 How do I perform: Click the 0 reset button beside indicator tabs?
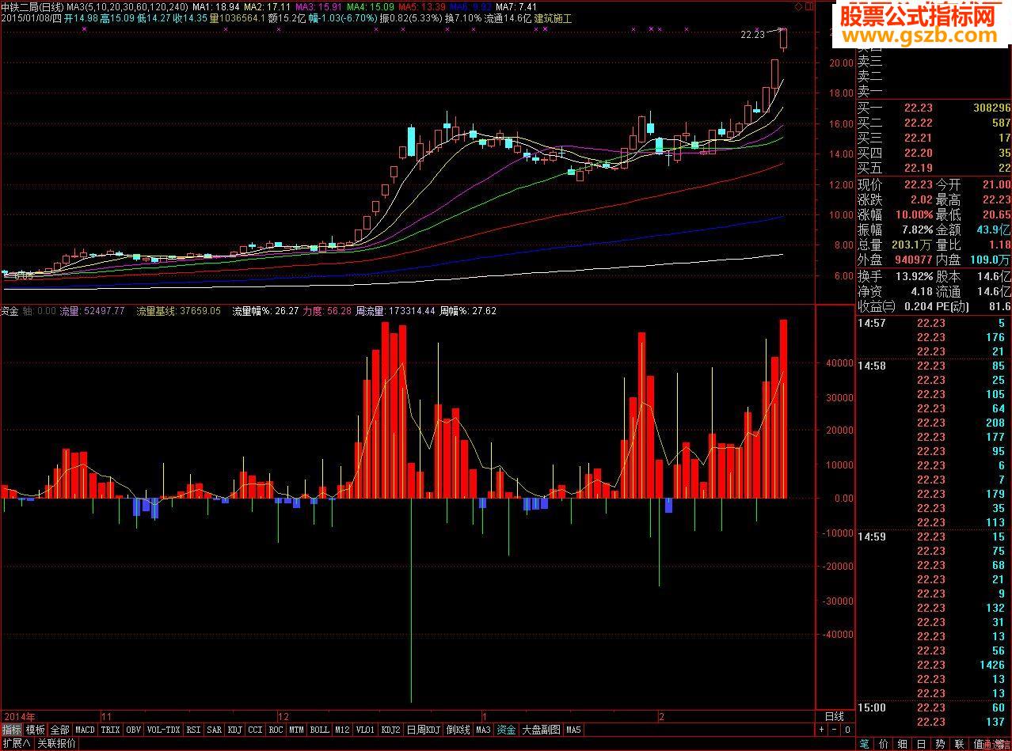click(847, 730)
